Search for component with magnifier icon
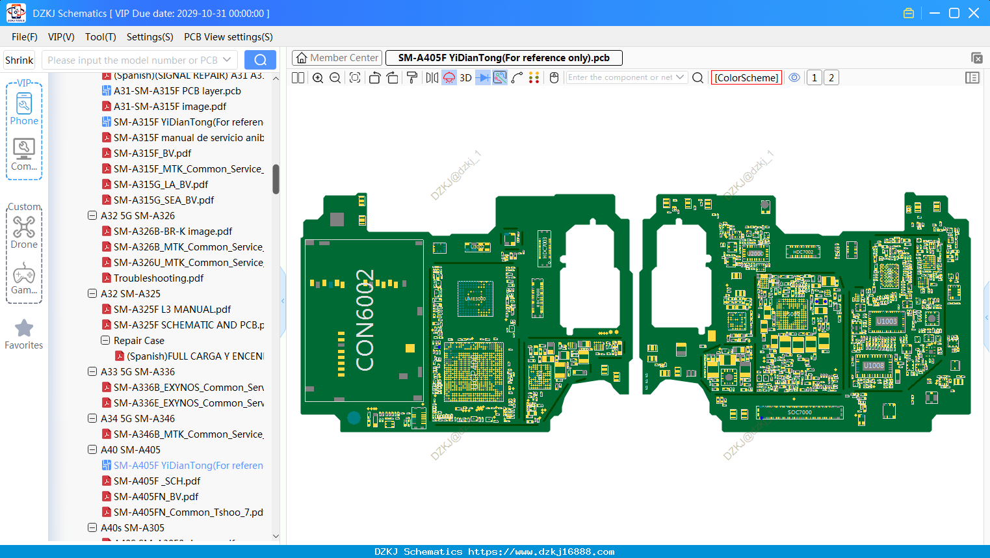This screenshot has width=990, height=558. pos(698,77)
